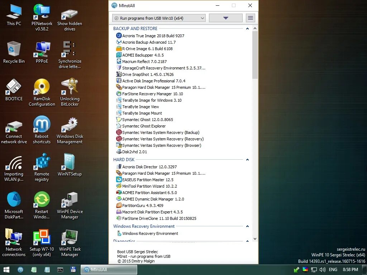Launch the PPPoE shortcut
This screenshot has width=367, height=275.
point(42,52)
